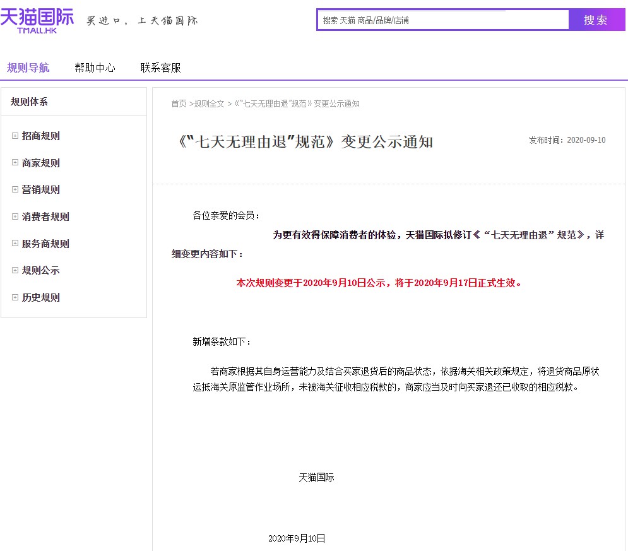Viewport: 628px width, 551px height.
Task: Expand the 规则公示 plus icon
Action: pyautogui.click(x=15, y=270)
